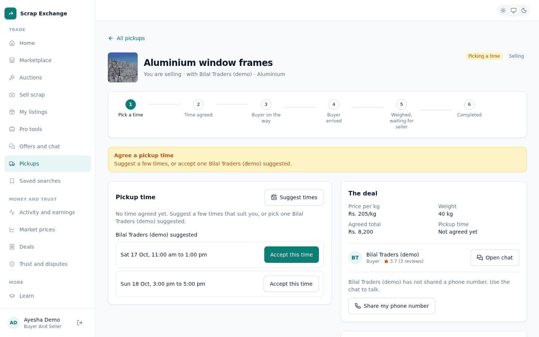Open the Aluminium window frames thumbnail
The image size is (539, 337).
point(123,67)
